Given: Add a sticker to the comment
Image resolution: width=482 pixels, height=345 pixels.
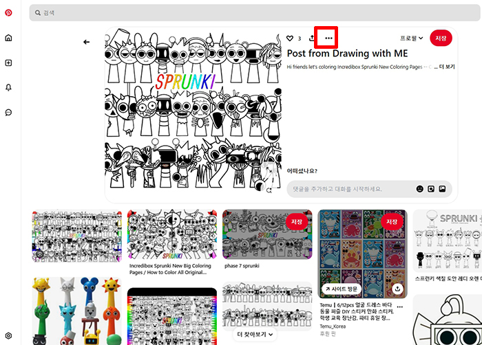Looking at the screenshot, I should pos(431,189).
